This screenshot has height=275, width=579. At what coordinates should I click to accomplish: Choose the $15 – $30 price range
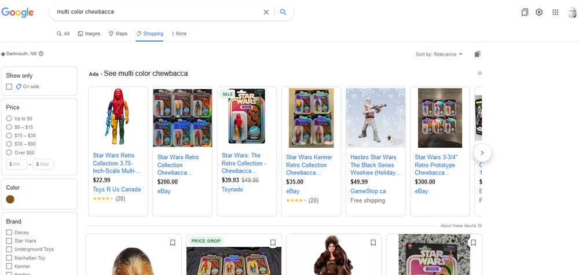pos(9,135)
